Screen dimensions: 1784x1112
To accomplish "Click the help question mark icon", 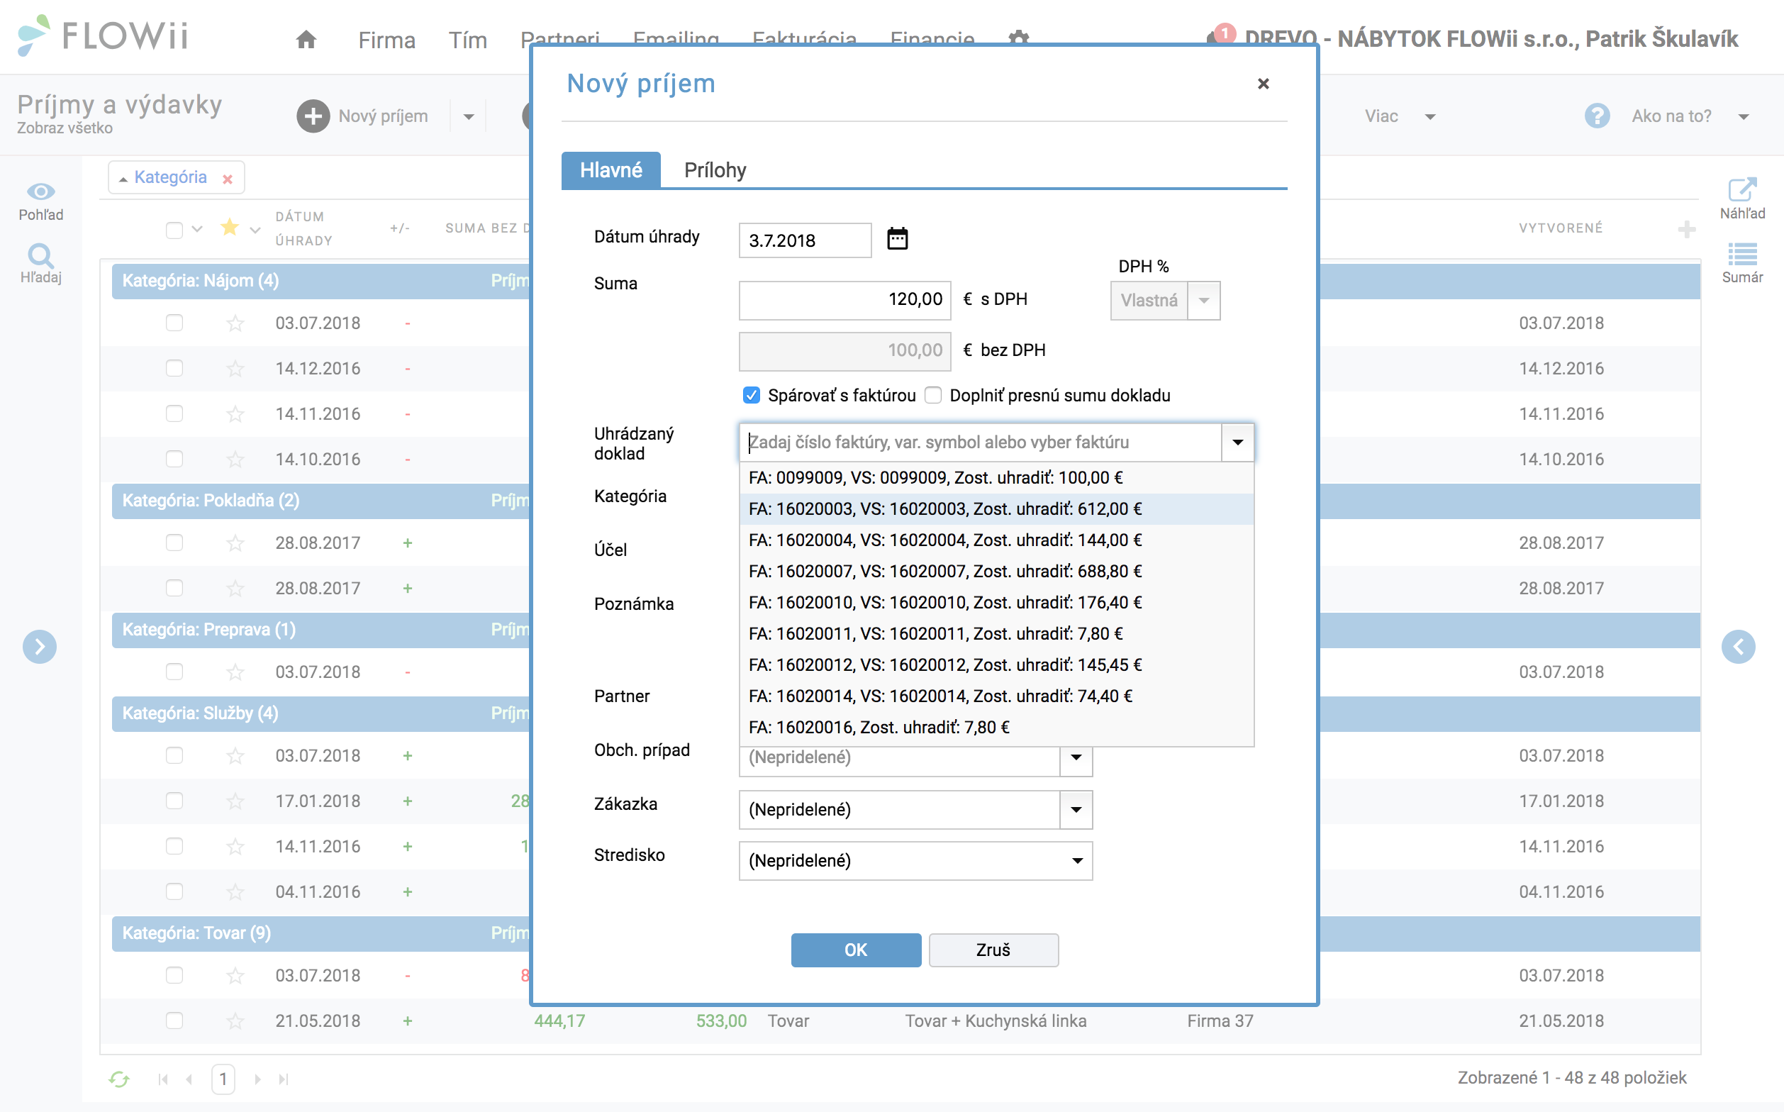I will 1597,116.
